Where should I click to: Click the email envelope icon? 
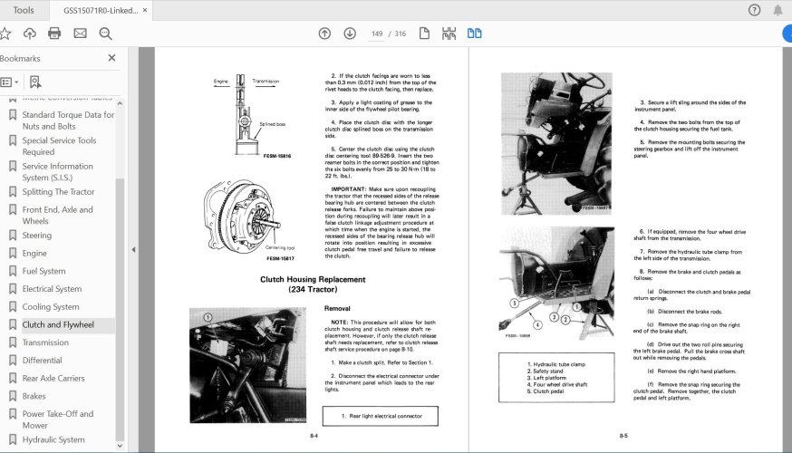pos(80,34)
